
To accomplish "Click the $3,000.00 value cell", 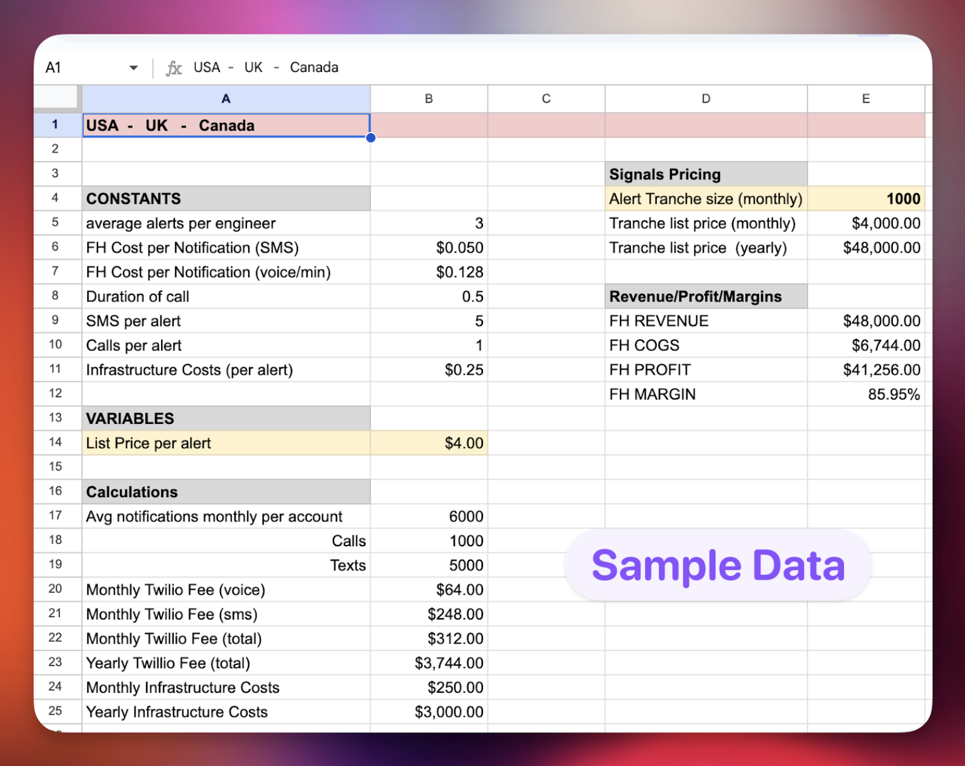I will tap(429, 712).
